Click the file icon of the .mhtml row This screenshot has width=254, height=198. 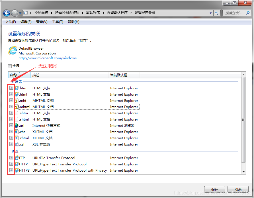click(x=17, y=107)
